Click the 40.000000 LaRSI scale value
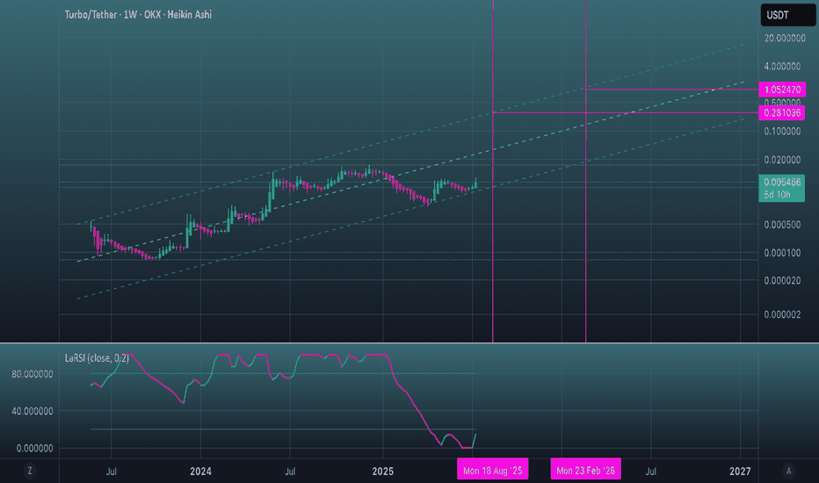The width and height of the screenshot is (819, 483). (x=32, y=411)
